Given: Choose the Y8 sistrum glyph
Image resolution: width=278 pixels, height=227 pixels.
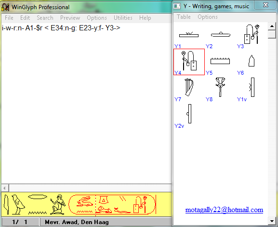Looking at the screenshot, I should pyautogui.click(x=220, y=87).
